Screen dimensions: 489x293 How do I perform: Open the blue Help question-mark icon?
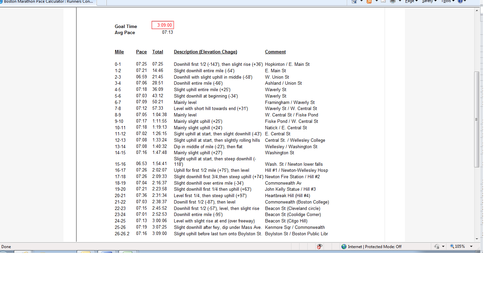pyautogui.click(x=460, y=1)
